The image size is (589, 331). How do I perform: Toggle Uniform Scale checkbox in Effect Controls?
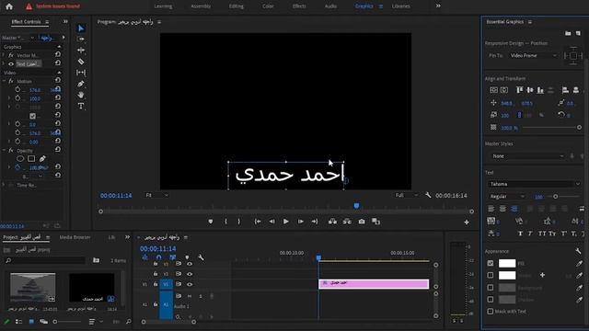(33, 116)
